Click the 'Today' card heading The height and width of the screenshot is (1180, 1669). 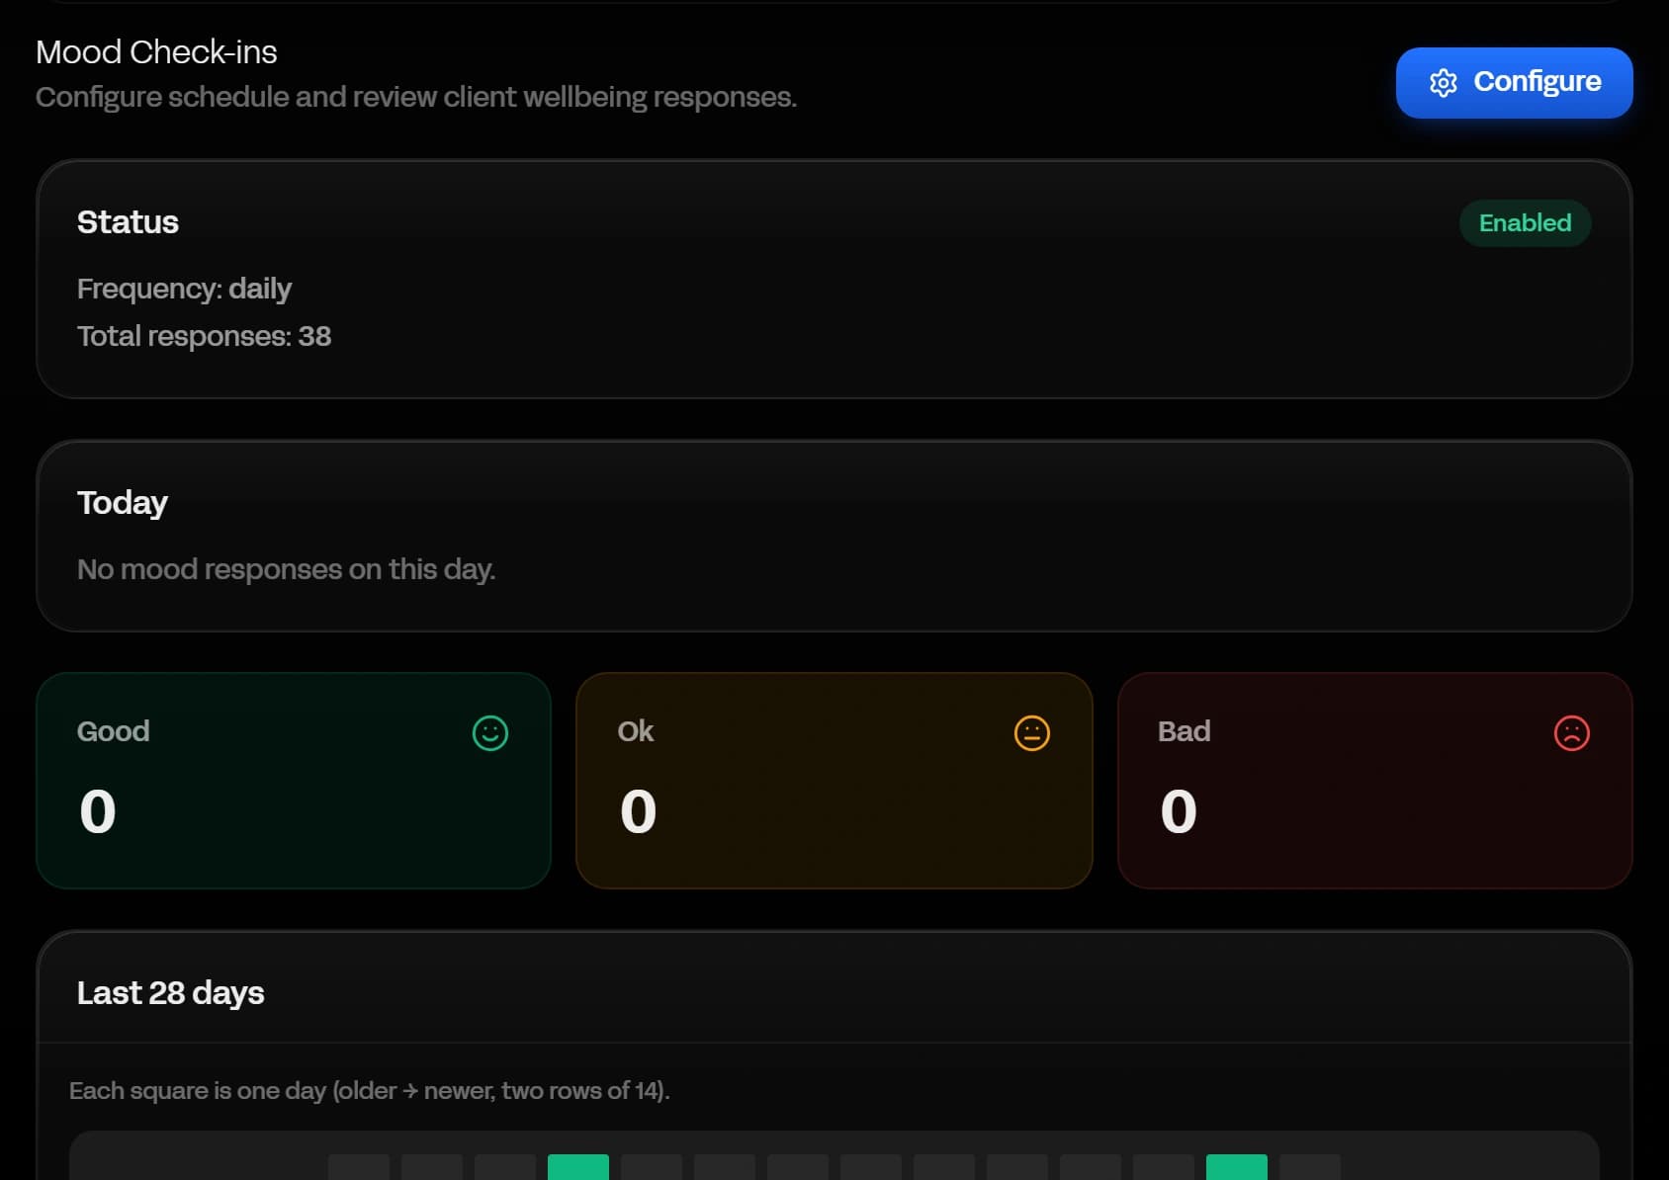[x=123, y=503]
